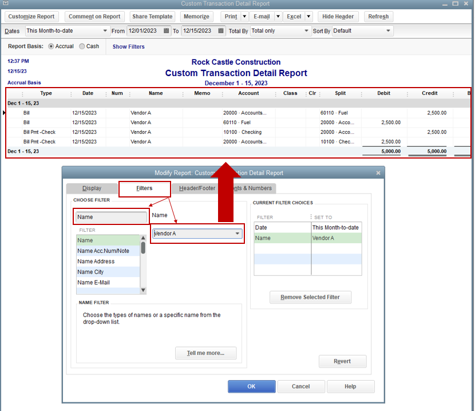Click the filter list scrollbar thumb
Image resolution: width=475 pixels, height=411 pixels.
pos(143,248)
